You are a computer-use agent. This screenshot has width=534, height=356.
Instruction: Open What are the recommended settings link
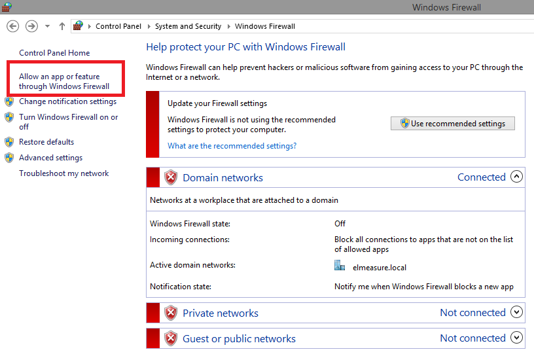[x=232, y=146]
